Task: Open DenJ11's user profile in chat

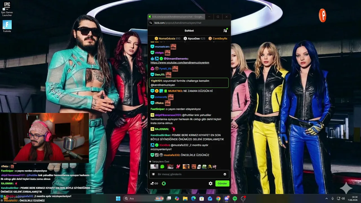Action: point(160,75)
